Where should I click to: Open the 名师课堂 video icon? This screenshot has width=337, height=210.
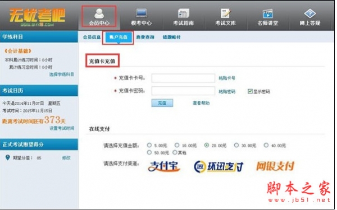(x=268, y=13)
